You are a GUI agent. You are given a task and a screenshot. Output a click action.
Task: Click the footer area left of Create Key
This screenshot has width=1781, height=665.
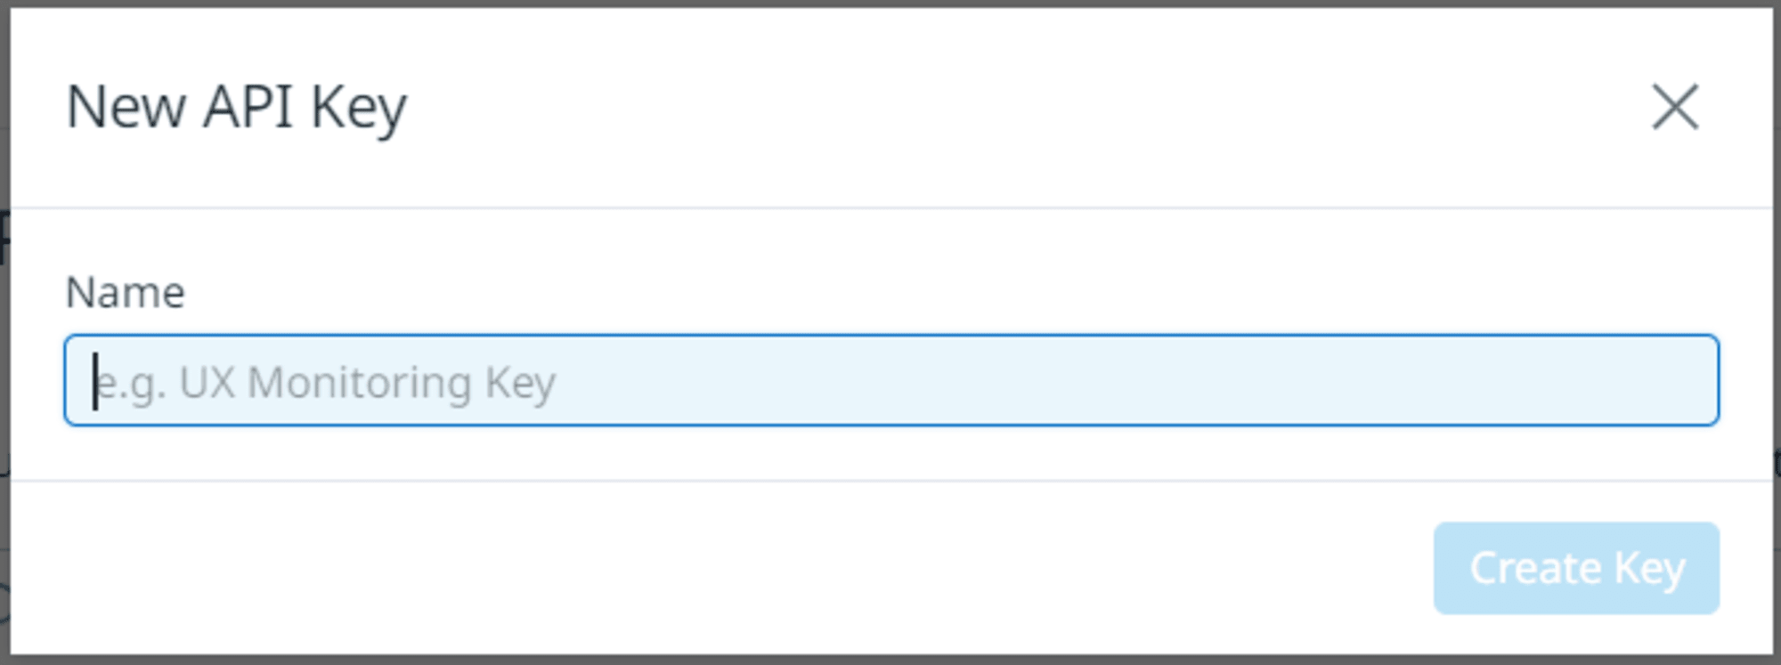[712, 568]
